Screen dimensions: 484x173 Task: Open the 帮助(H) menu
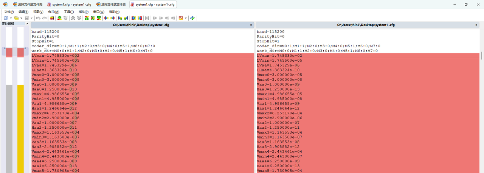tap(114, 12)
